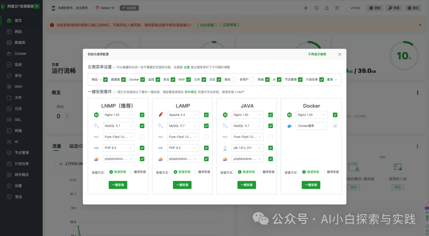
Task: Expand 更多 menu options
Action: pyautogui.click(x=332, y=80)
